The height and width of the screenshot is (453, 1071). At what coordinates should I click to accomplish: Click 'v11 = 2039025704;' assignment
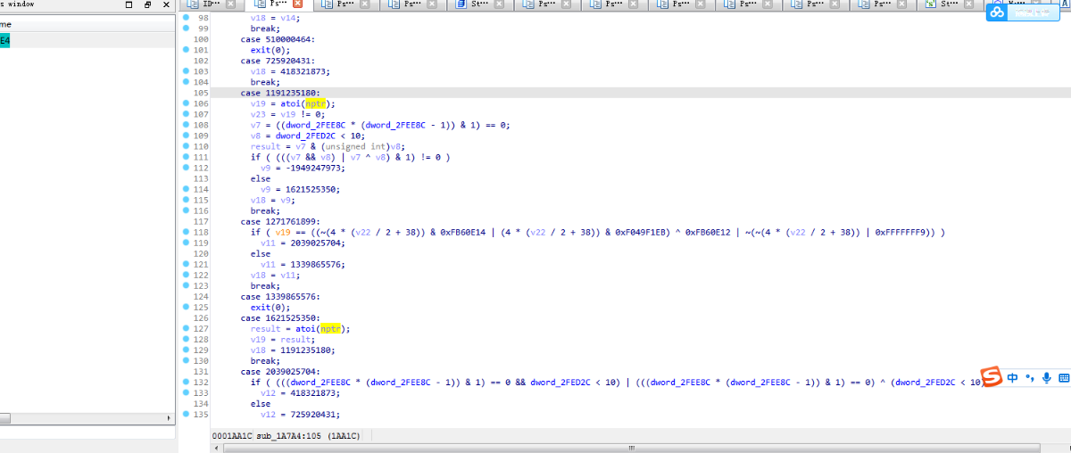coord(303,243)
